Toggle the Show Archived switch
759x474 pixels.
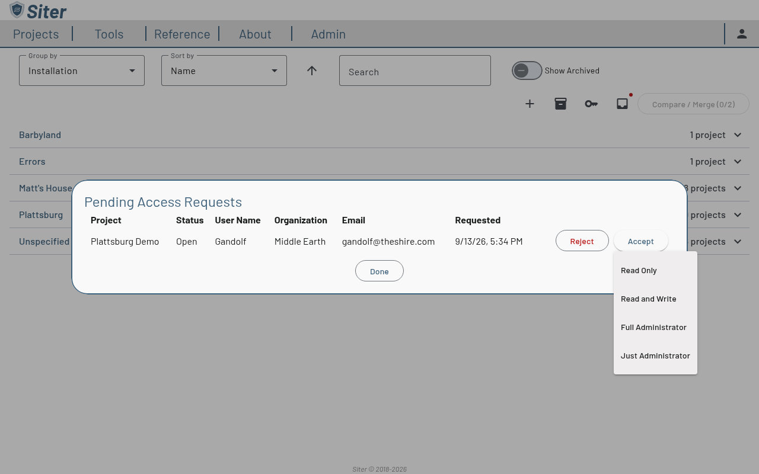tap(527, 71)
